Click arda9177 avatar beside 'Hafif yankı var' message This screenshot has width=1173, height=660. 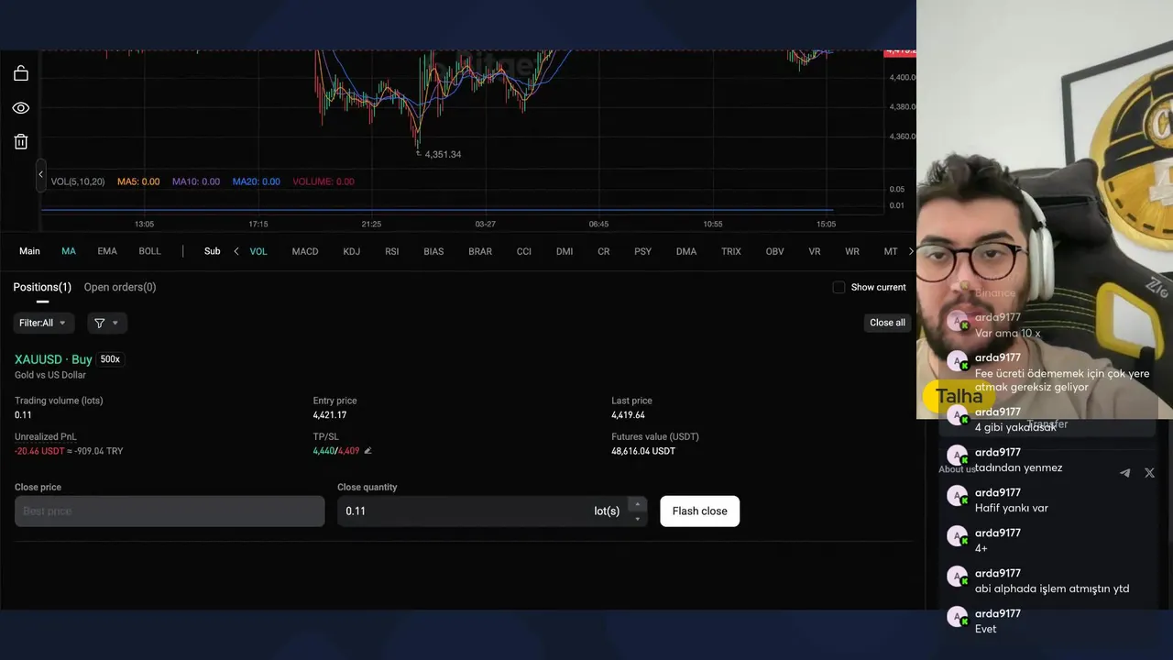point(957,496)
